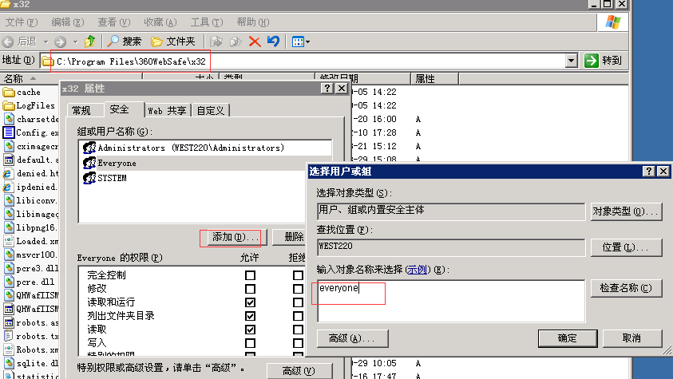Click the blue Undo arrow icon
Image resolution: width=673 pixels, height=379 pixels.
tap(273, 41)
